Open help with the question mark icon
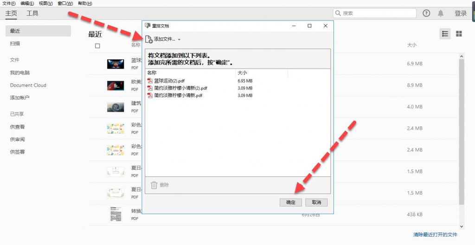 (426, 13)
